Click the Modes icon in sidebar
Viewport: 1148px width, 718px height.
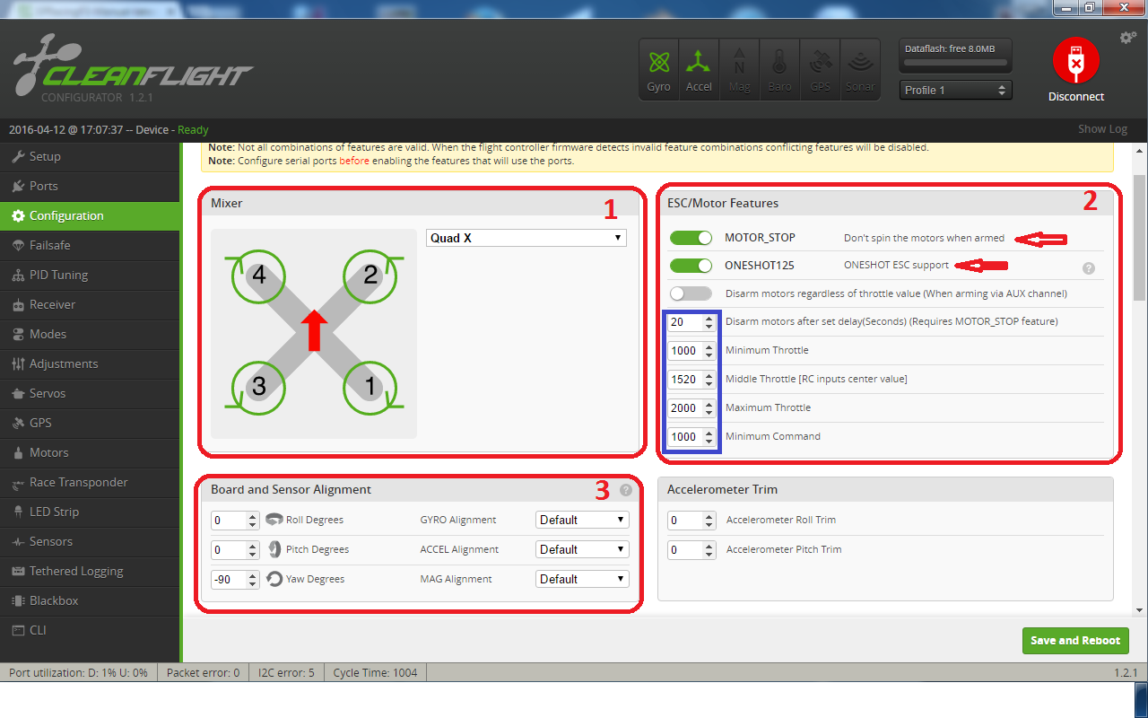tap(18, 334)
